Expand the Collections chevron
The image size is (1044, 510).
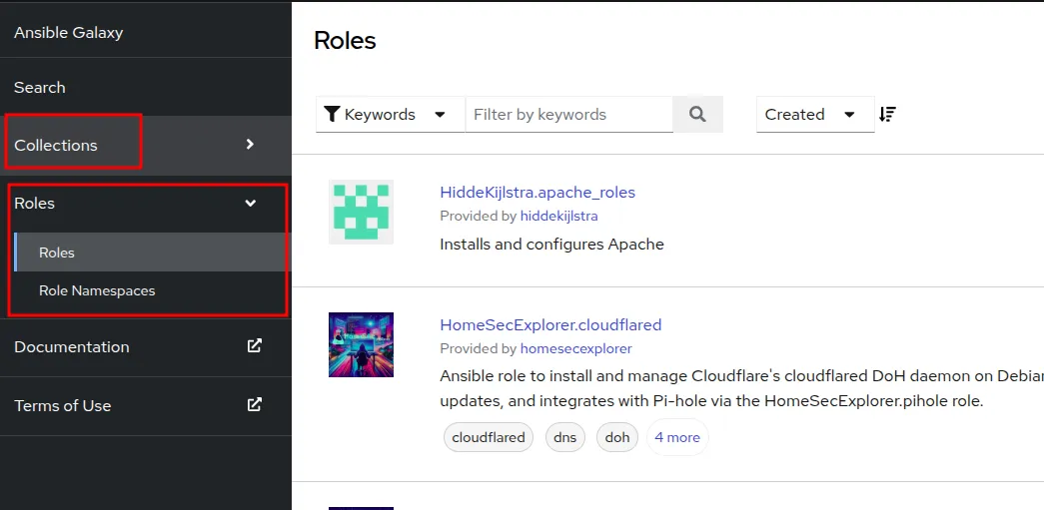[250, 145]
